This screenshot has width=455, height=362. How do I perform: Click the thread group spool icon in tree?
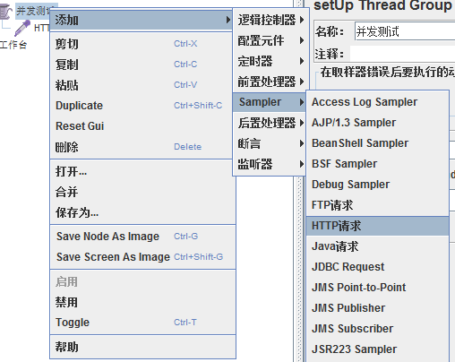[x=6, y=11]
